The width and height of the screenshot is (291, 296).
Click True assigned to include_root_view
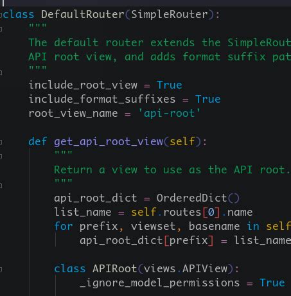(170, 85)
